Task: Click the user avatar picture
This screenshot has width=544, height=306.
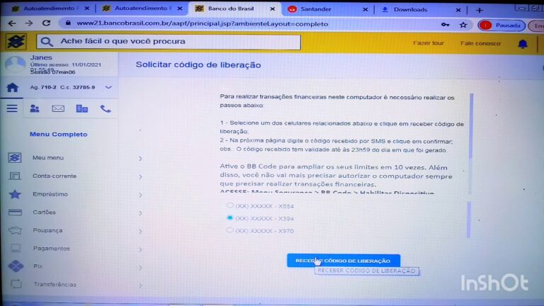Action: coord(16,64)
